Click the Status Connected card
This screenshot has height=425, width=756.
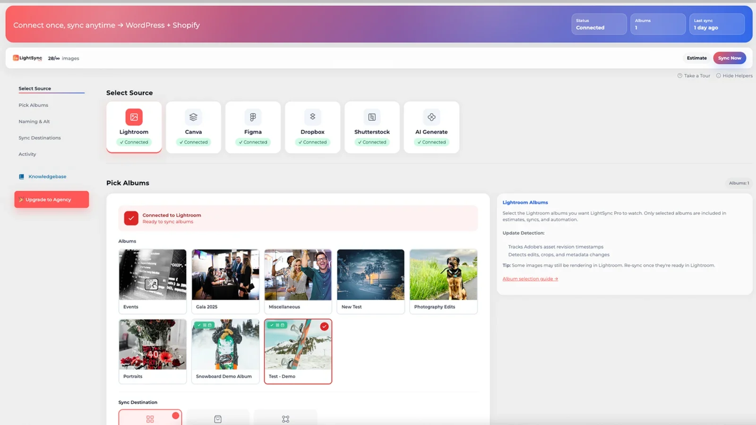(x=599, y=24)
